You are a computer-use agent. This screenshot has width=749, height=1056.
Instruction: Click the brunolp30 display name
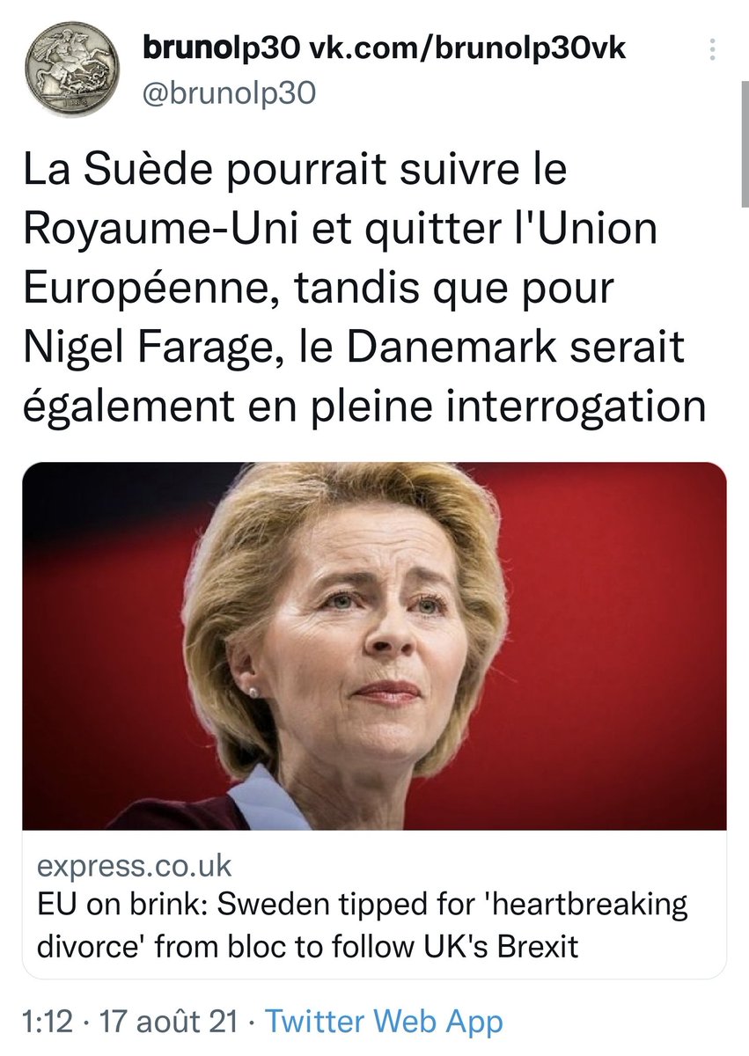222,48
